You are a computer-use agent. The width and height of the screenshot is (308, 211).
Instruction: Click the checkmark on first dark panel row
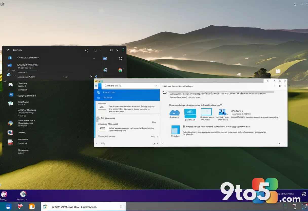click(x=94, y=58)
